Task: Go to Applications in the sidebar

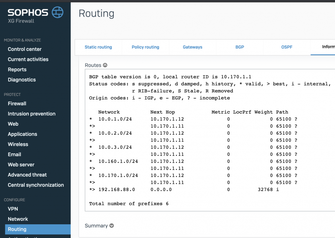Action: coord(23,134)
